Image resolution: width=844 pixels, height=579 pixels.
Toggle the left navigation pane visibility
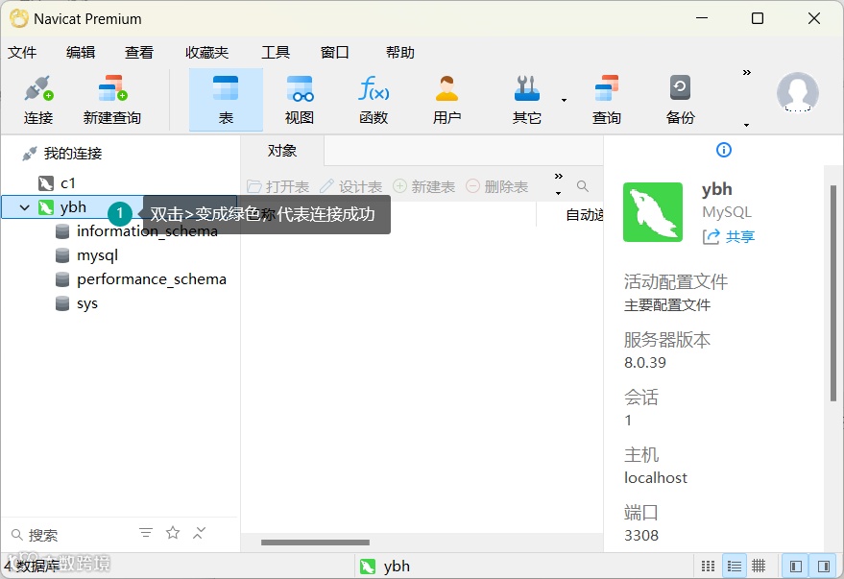coord(796,567)
